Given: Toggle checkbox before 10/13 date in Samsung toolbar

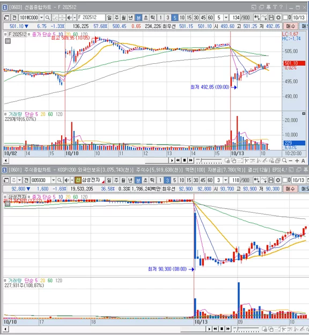Looking at the screenshot, I should (x=285, y=180).
